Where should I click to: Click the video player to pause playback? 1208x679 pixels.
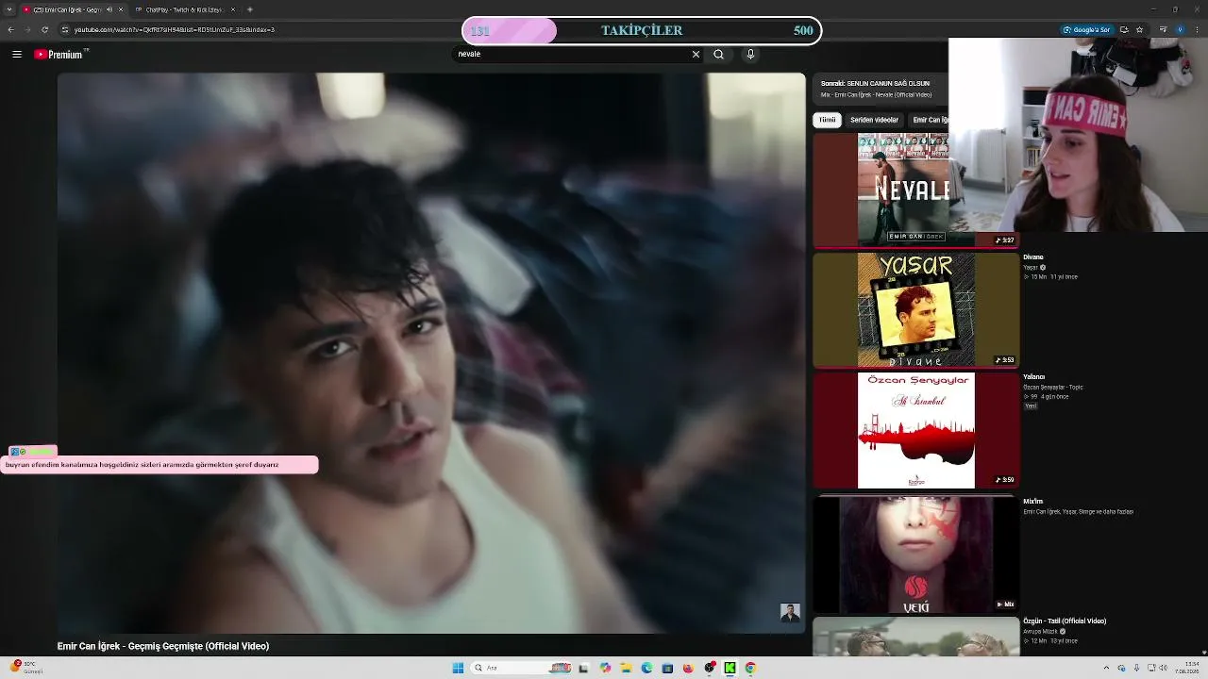click(x=431, y=353)
